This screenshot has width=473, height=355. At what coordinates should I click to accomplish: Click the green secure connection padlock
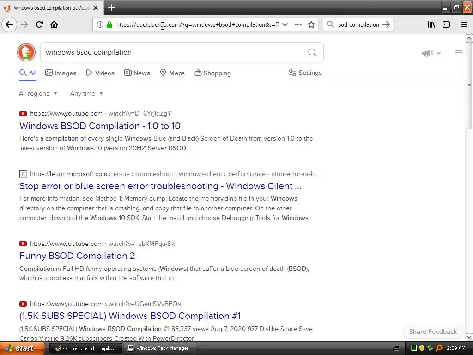(x=109, y=24)
